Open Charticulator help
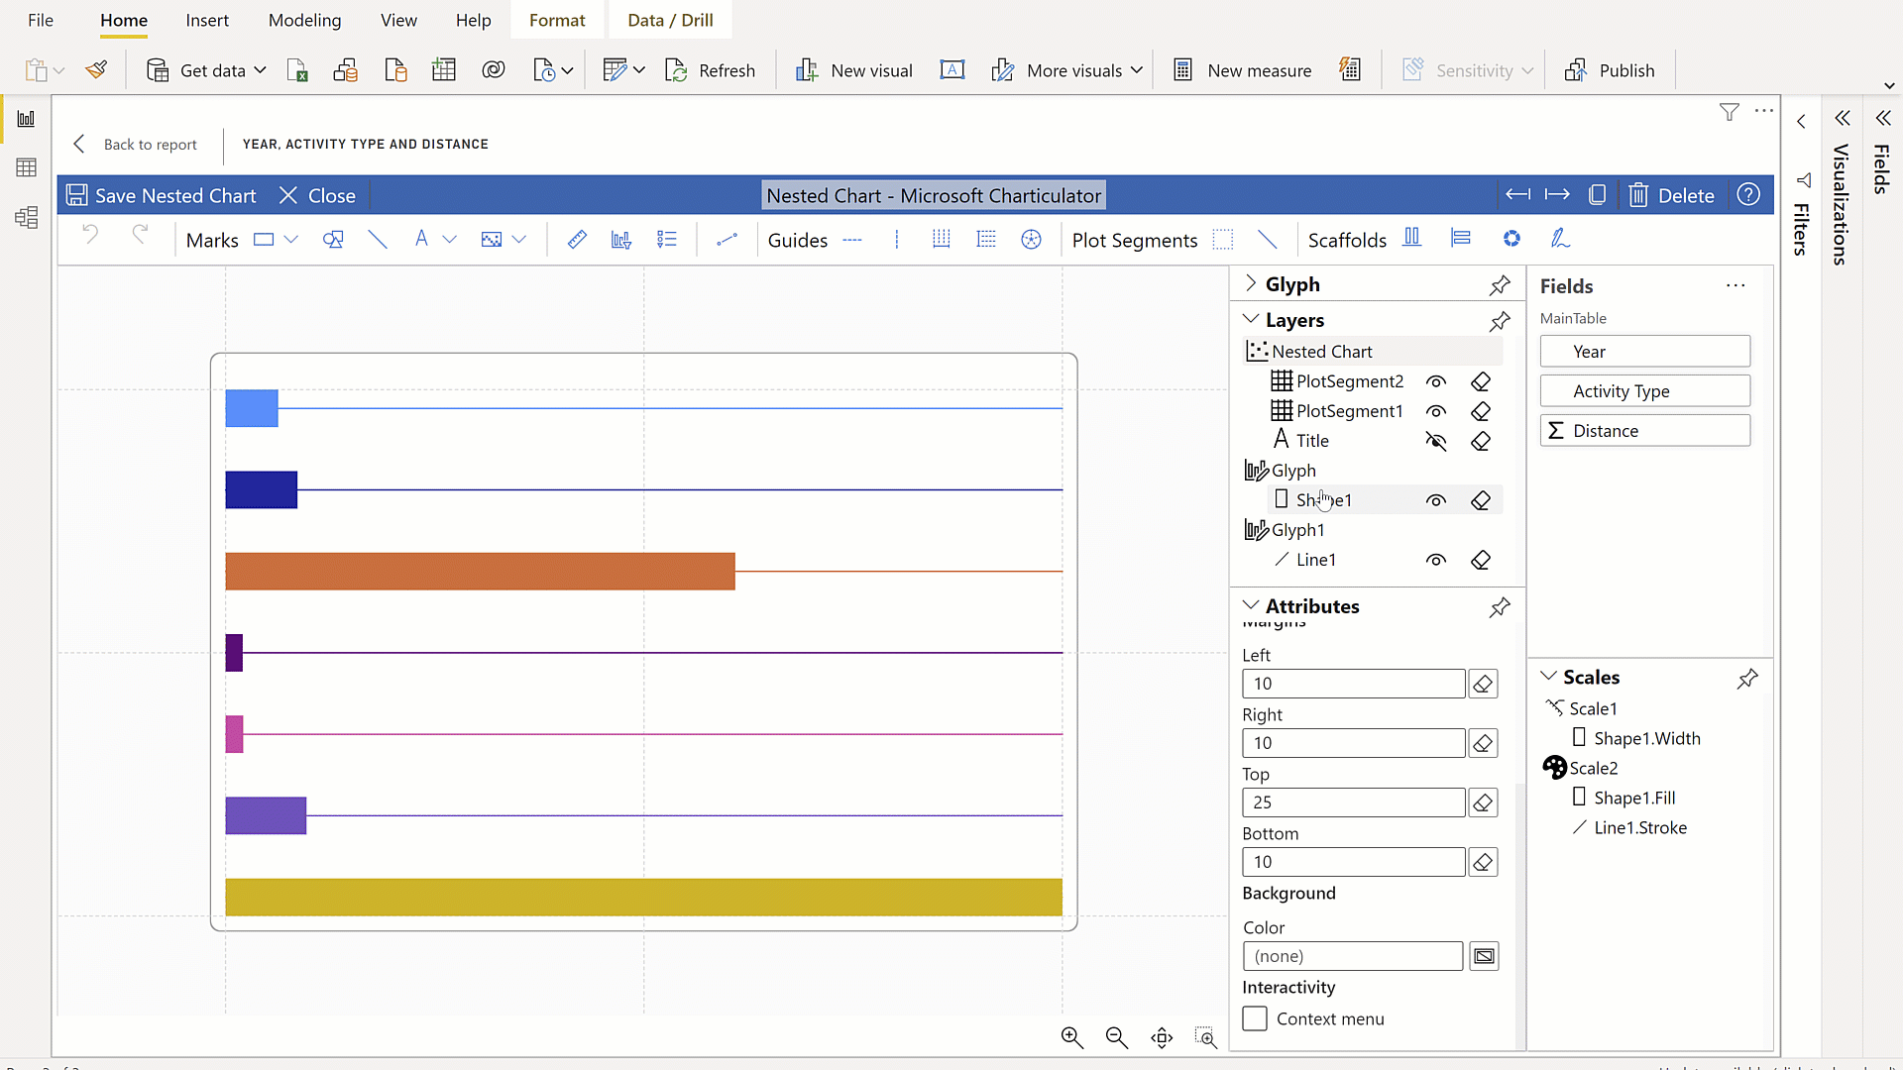Screen dimensions: 1903x1070 tap(1748, 195)
